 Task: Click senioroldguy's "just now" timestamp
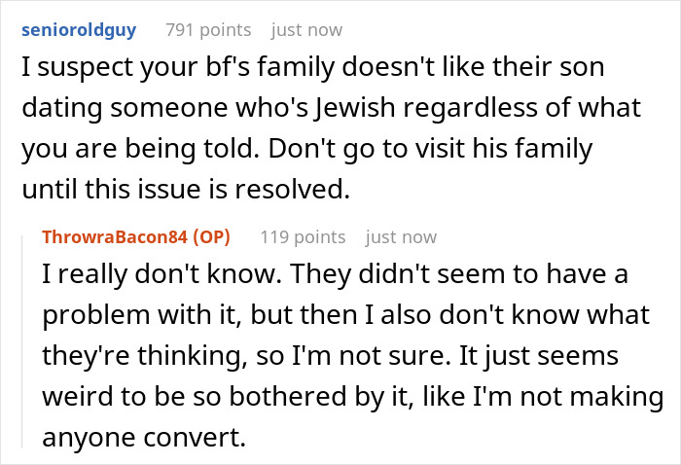click(306, 30)
